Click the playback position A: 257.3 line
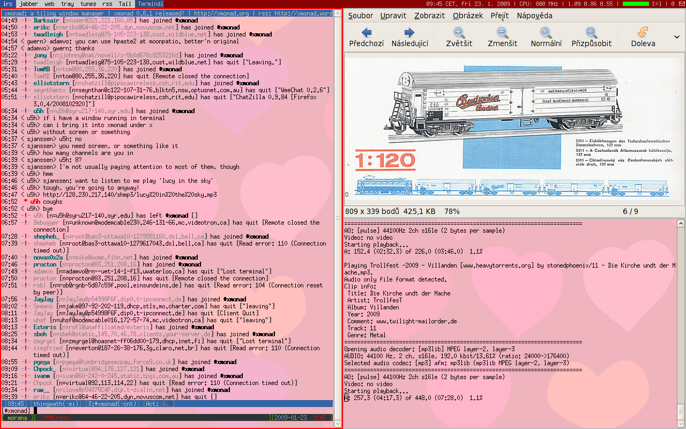The width and height of the screenshot is (686, 429). tap(413, 398)
